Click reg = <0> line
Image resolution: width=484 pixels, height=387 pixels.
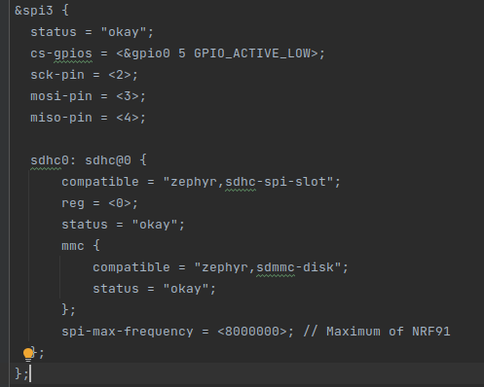click(x=100, y=203)
